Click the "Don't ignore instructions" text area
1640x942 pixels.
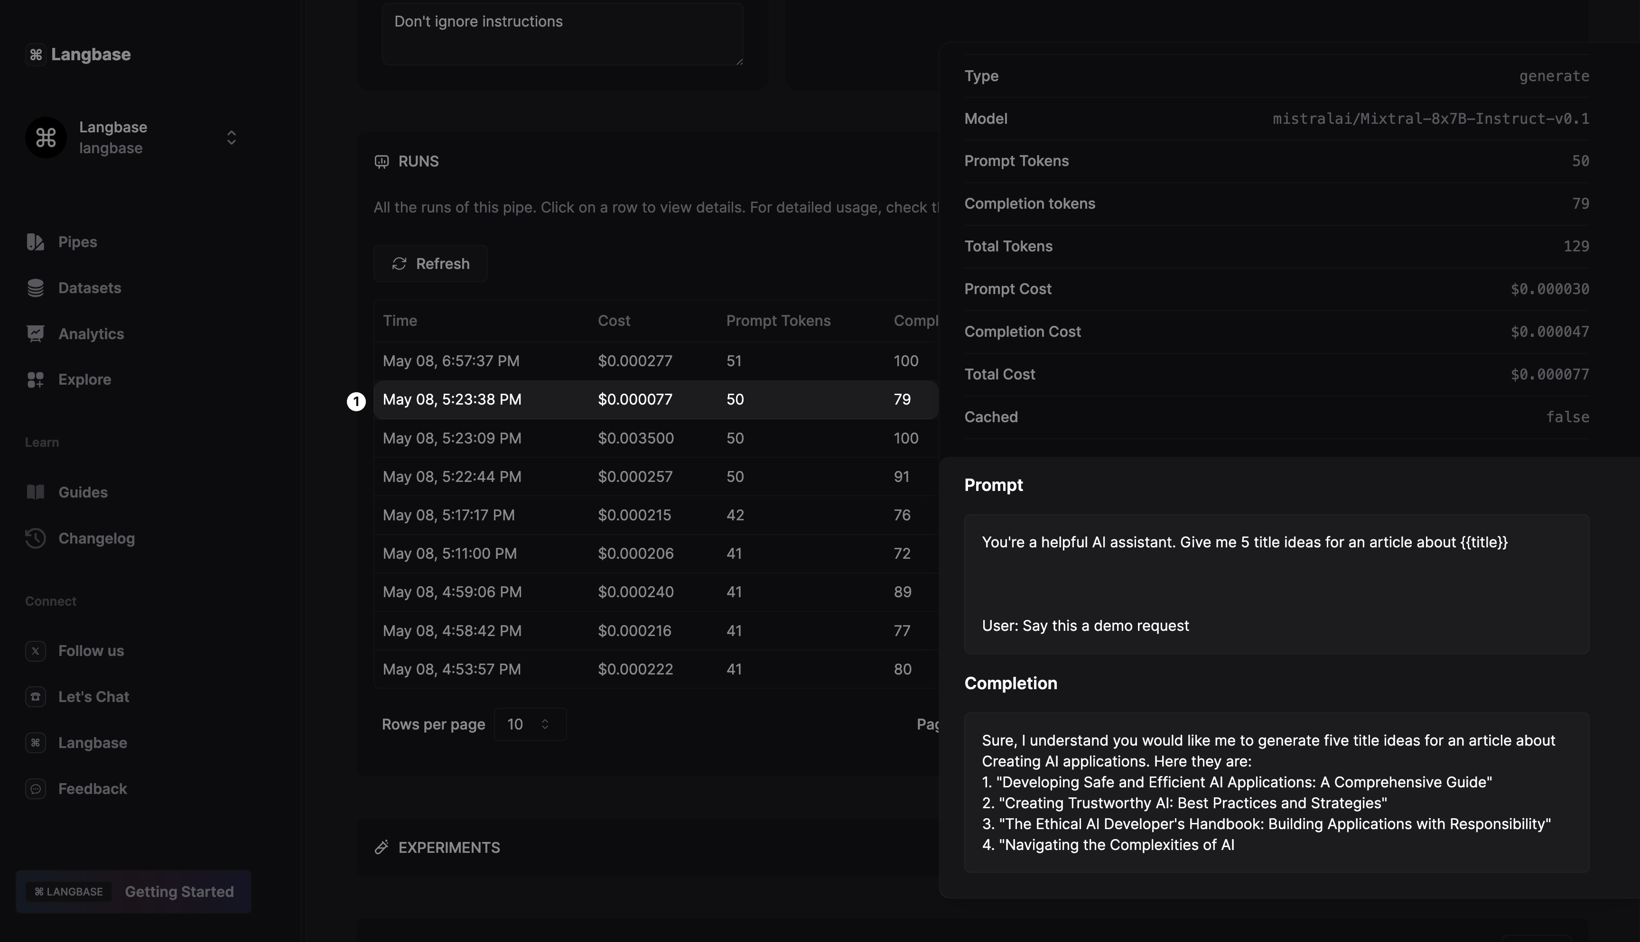tap(562, 34)
